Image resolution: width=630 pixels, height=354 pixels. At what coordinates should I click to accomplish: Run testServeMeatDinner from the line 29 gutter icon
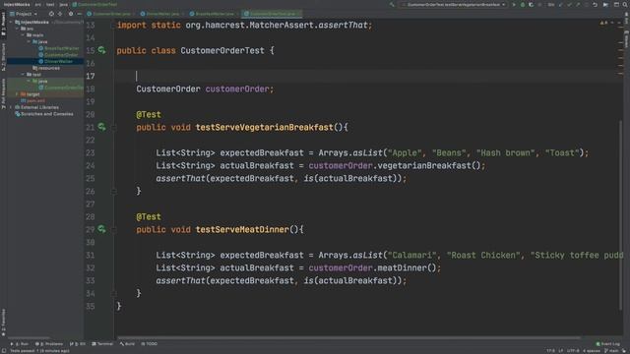[101, 229]
